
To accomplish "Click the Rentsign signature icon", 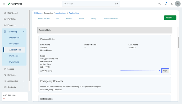I will point(5,75).
